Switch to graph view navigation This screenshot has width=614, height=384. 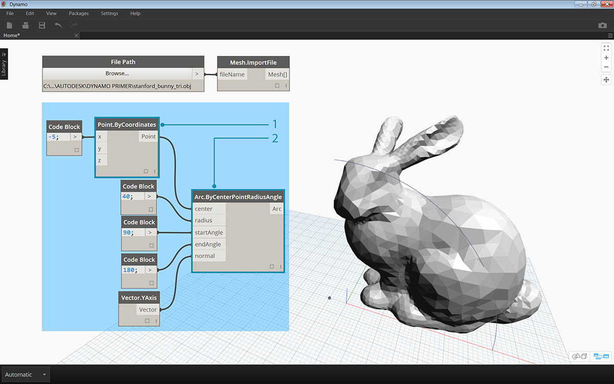coord(600,356)
